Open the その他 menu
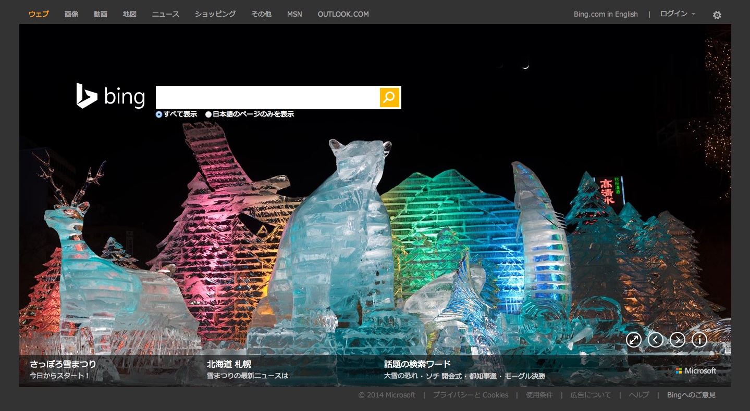The width and height of the screenshot is (750, 411). coord(261,14)
